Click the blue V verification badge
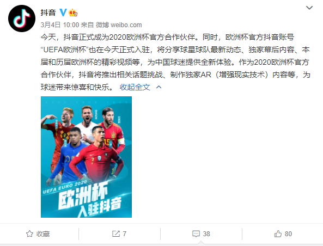 (x=63, y=13)
